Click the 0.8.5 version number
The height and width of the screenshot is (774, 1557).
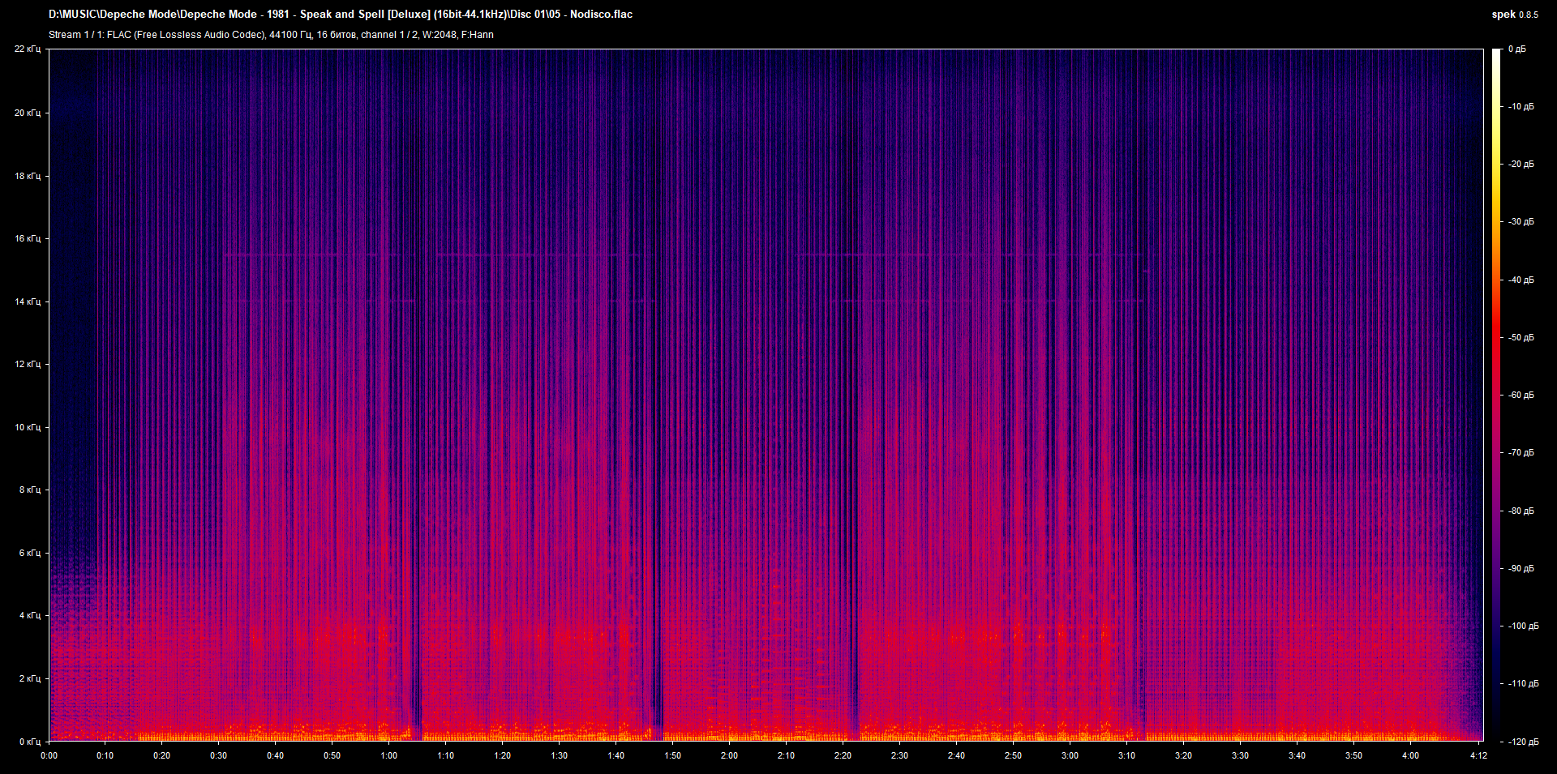[x=1528, y=15]
